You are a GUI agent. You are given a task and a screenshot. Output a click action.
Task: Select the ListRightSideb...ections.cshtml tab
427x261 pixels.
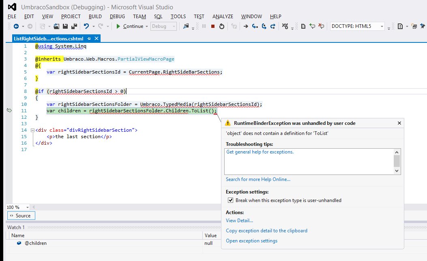tap(49, 38)
